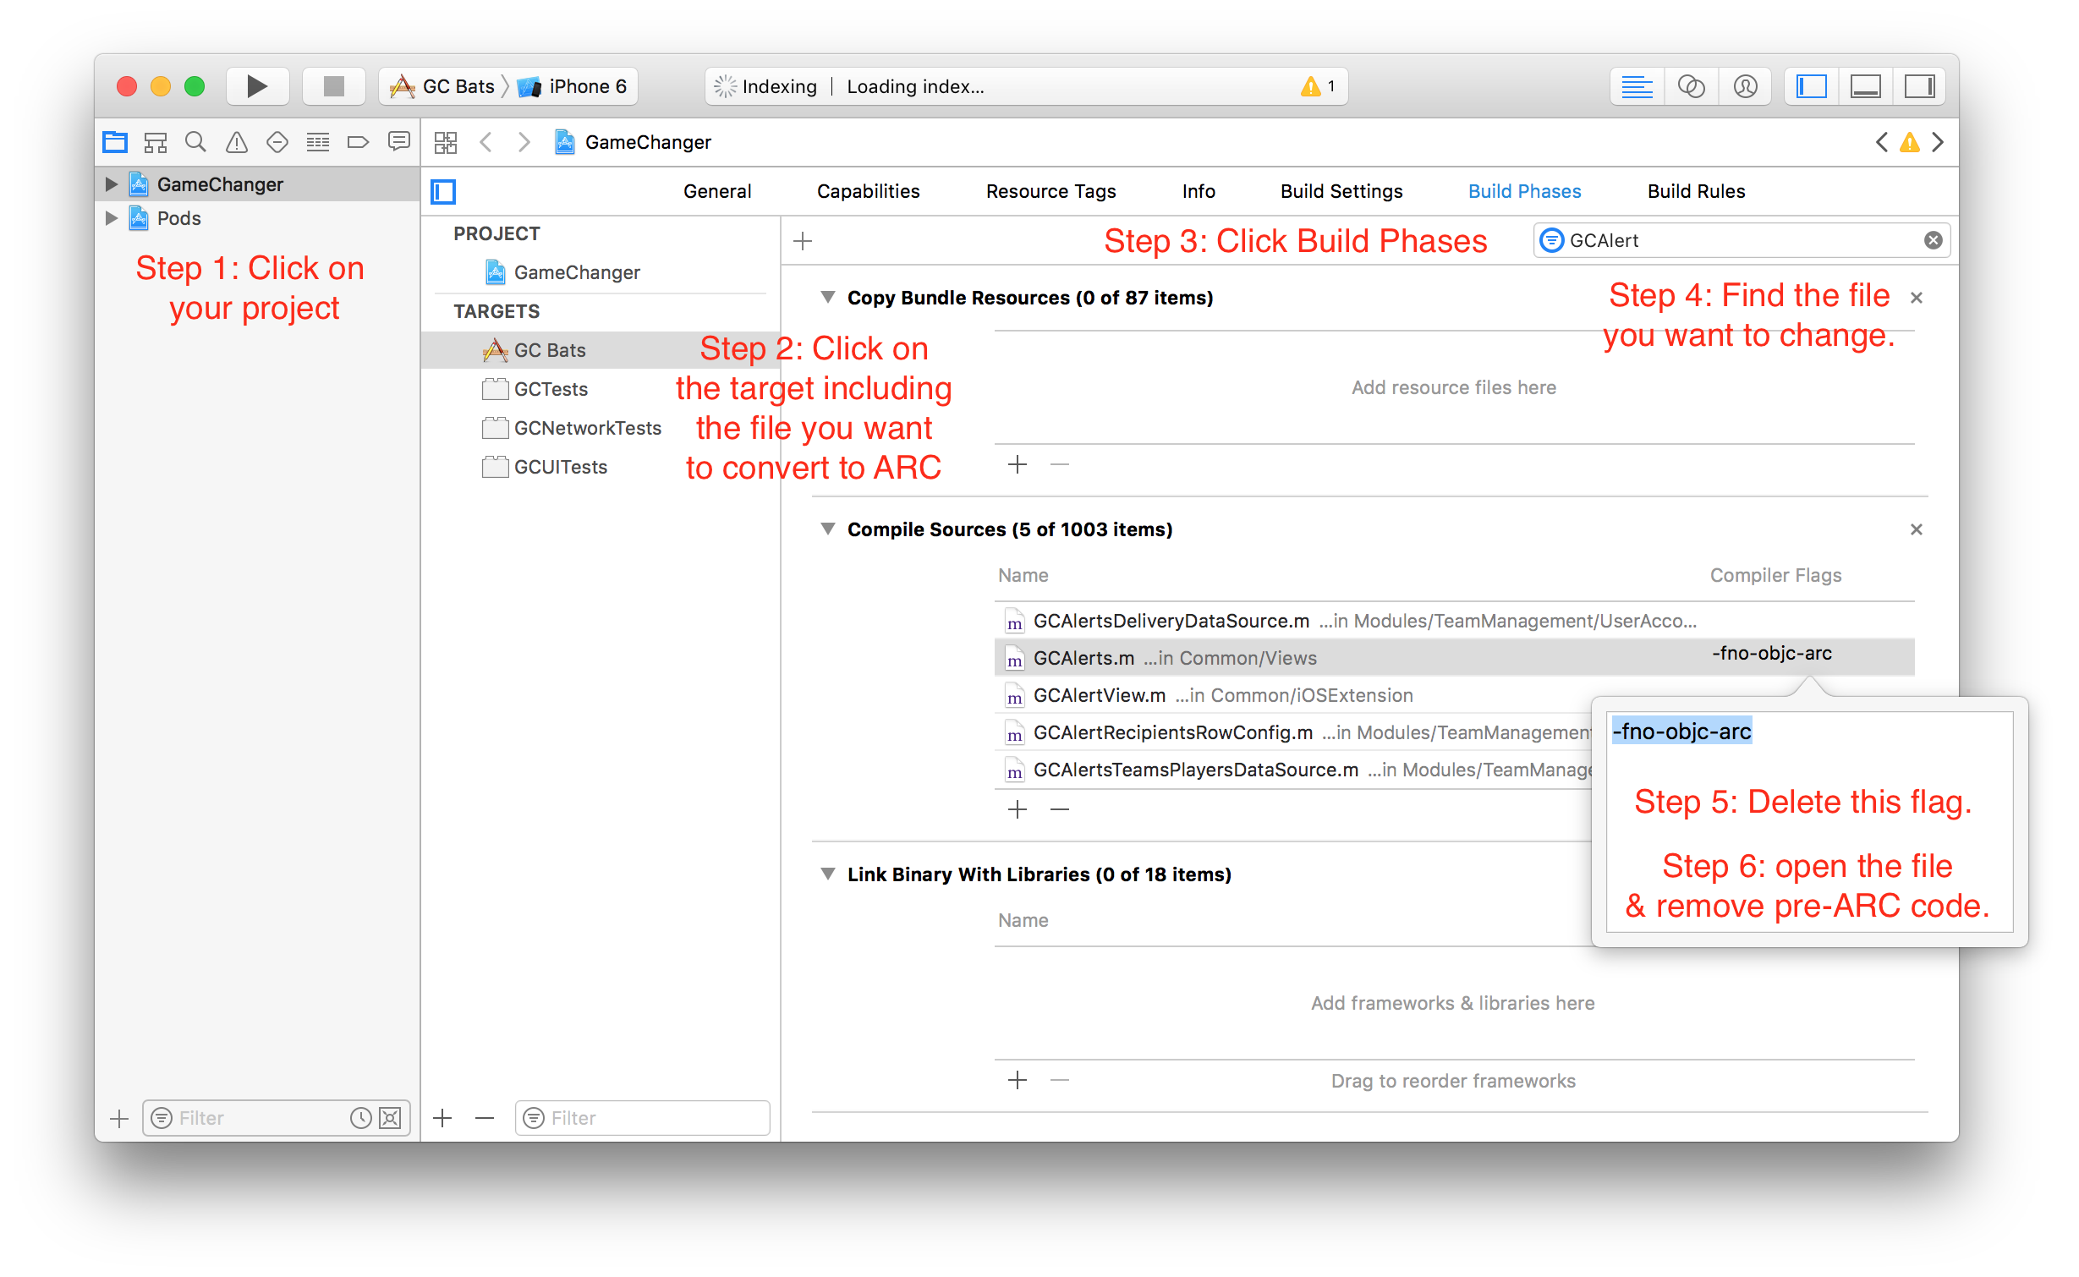
Task: Select GCAlertRecipientsRowConfig.m row
Action: 1293,732
